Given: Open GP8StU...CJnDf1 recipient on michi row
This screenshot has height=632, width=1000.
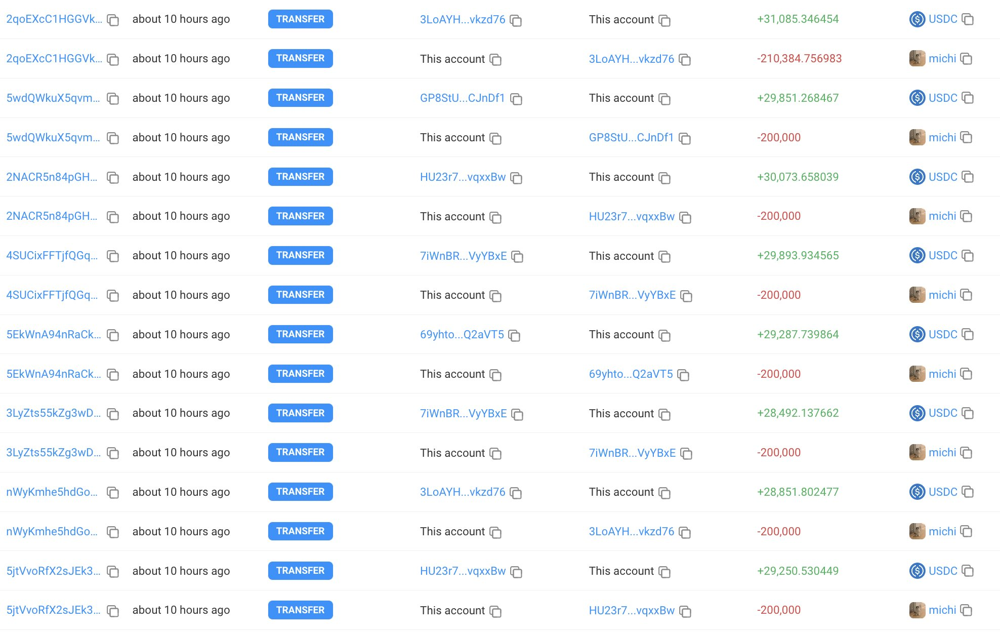Looking at the screenshot, I should pyautogui.click(x=631, y=137).
